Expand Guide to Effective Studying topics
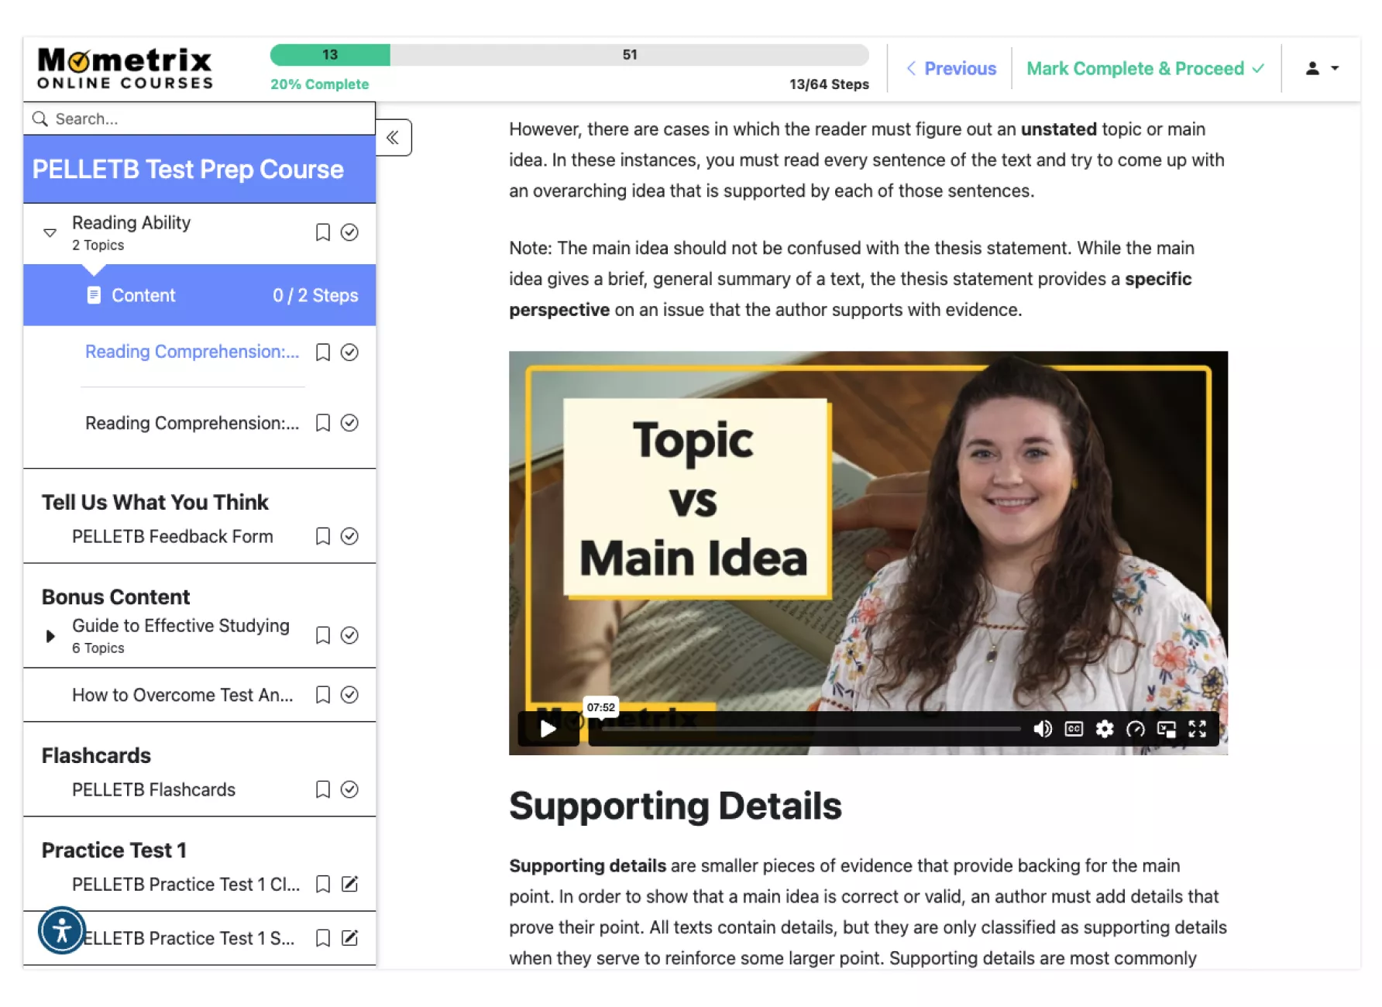Image resolution: width=1382 pixels, height=1007 pixels. click(x=50, y=636)
